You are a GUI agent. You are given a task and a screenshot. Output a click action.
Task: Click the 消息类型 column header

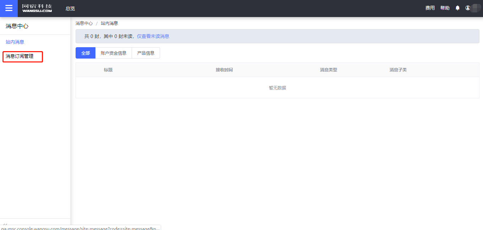pos(328,70)
